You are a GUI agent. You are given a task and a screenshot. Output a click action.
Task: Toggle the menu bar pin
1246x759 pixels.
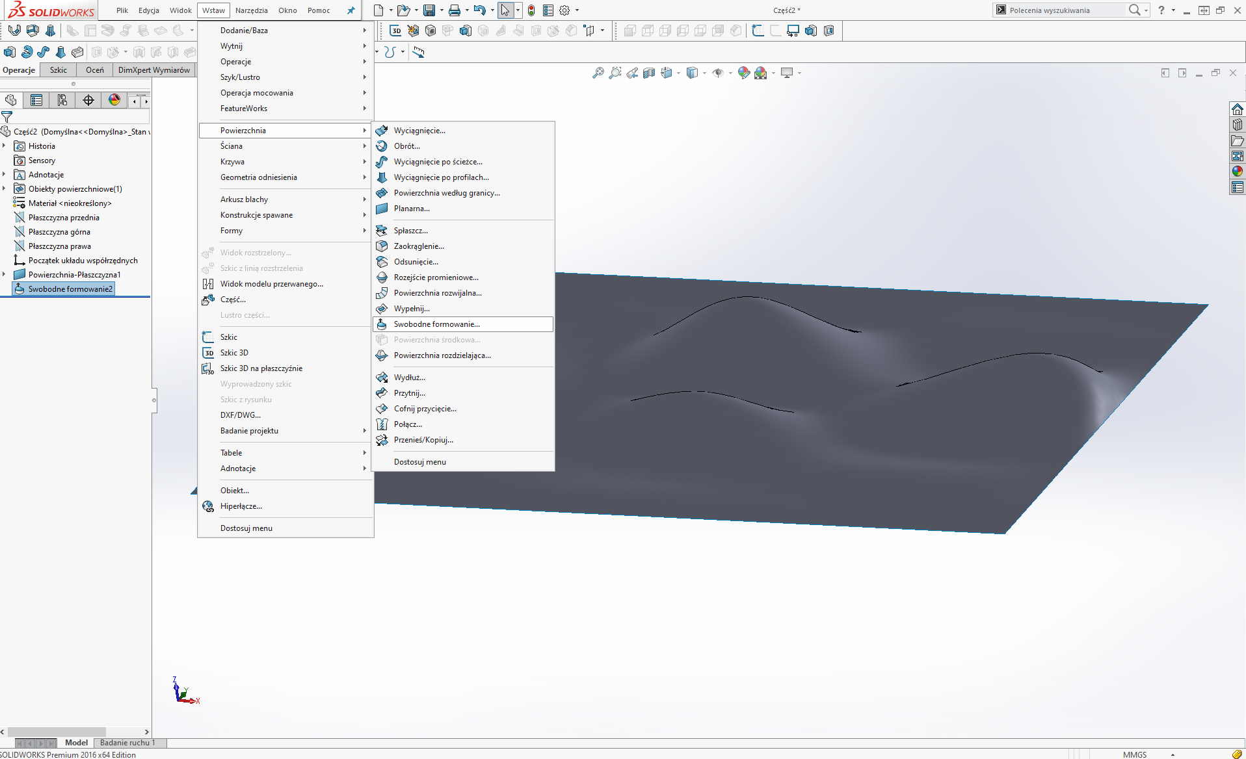pos(351,10)
